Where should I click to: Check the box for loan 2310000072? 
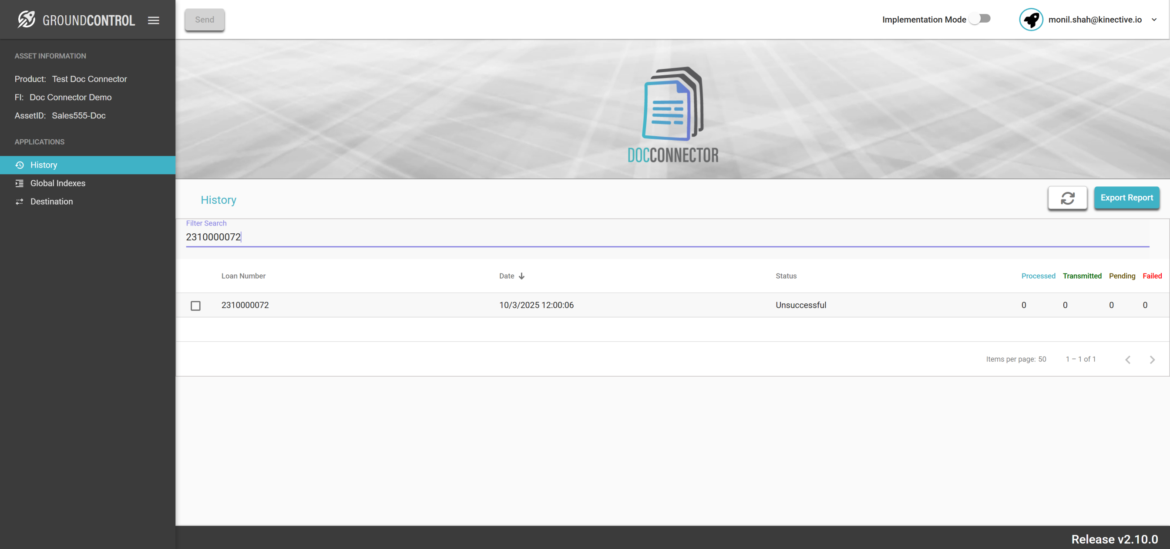(195, 305)
